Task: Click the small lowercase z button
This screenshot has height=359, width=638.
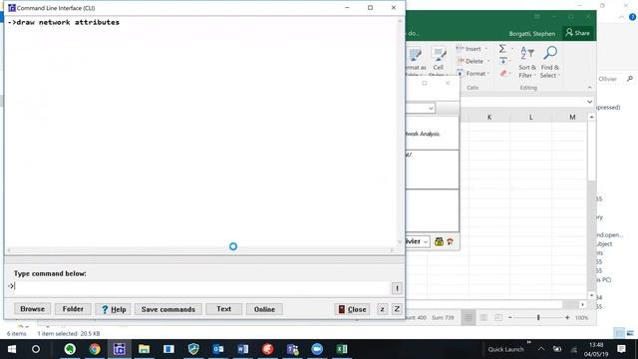Action: click(382, 309)
